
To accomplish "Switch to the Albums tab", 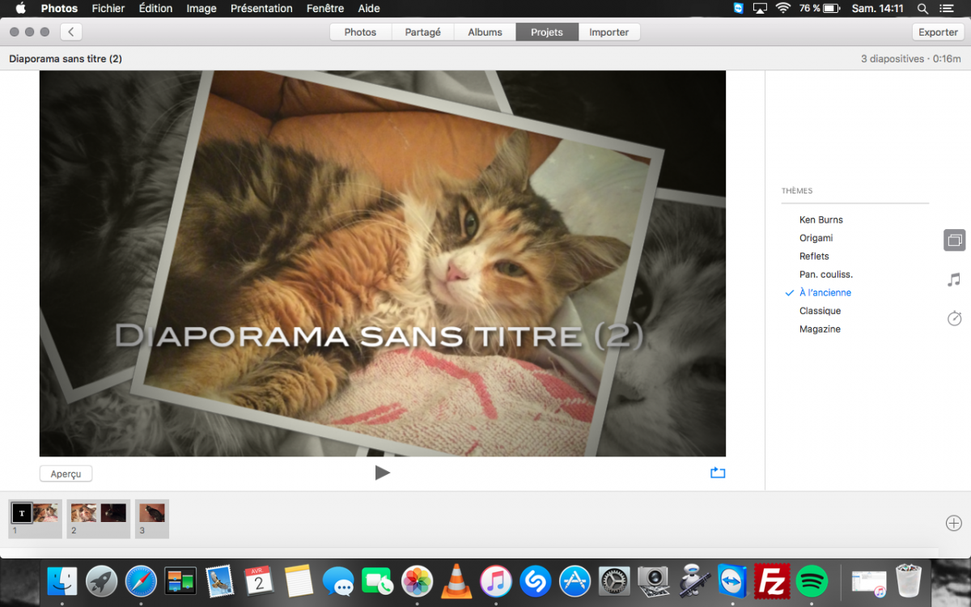I will pyautogui.click(x=485, y=32).
